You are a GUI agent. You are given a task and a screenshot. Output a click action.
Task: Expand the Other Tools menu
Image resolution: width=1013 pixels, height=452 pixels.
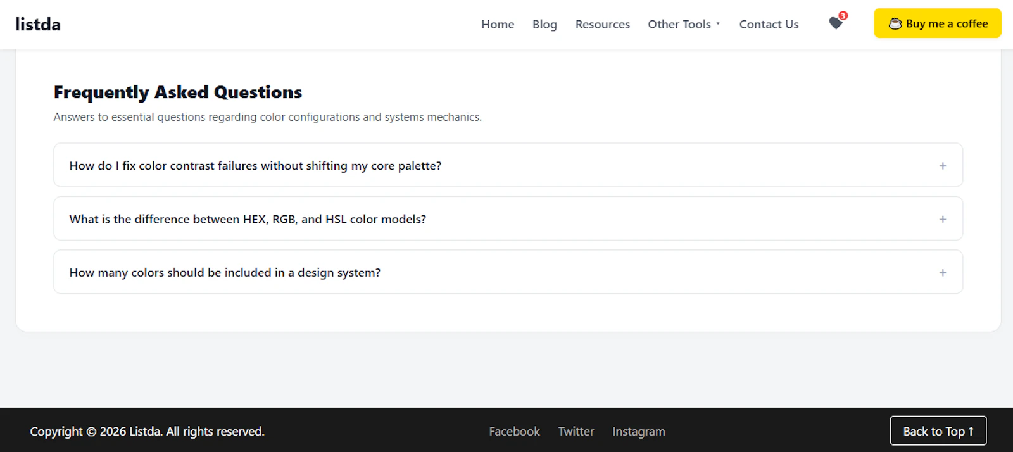[684, 24]
